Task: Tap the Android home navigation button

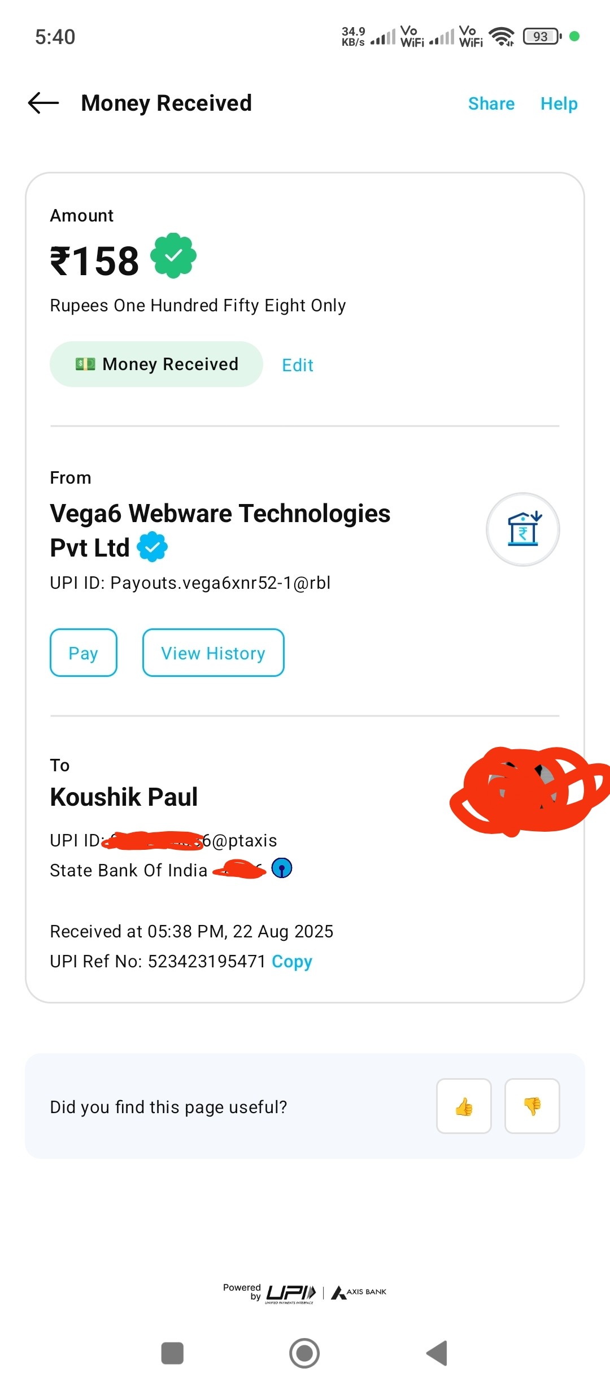Action: [304, 1353]
